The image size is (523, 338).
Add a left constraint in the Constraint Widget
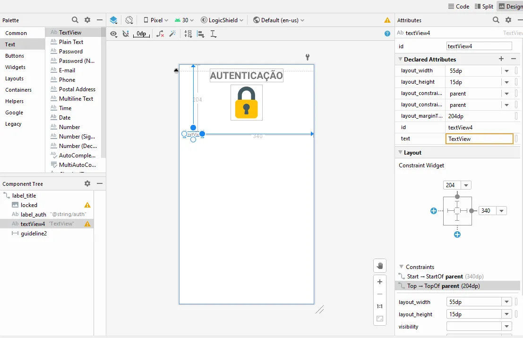click(434, 211)
